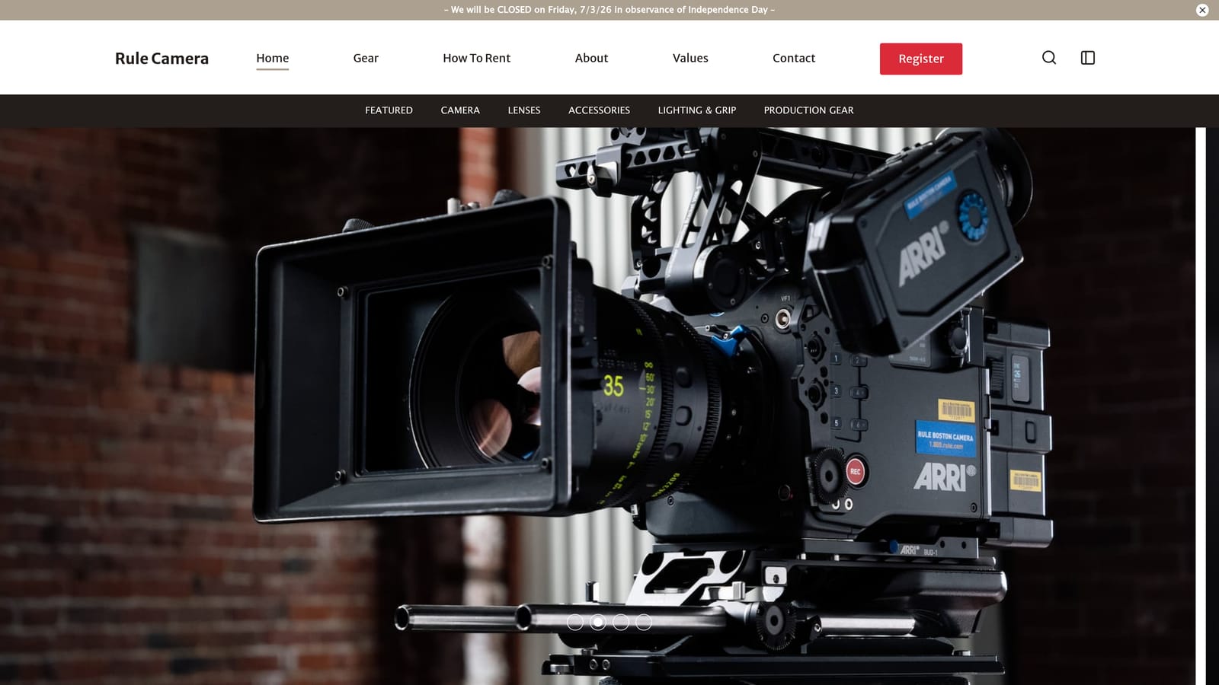The image size is (1219, 685).
Task: Select the LENSES category
Action: (524, 110)
